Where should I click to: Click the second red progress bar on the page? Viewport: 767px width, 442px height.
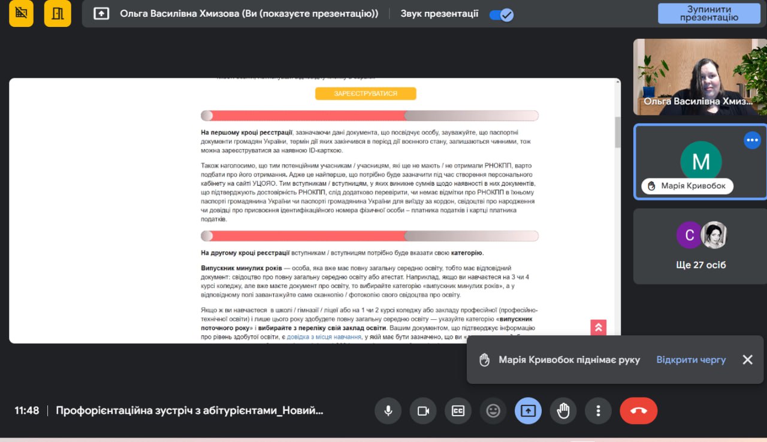pyautogui.click(x=370, y=236)
